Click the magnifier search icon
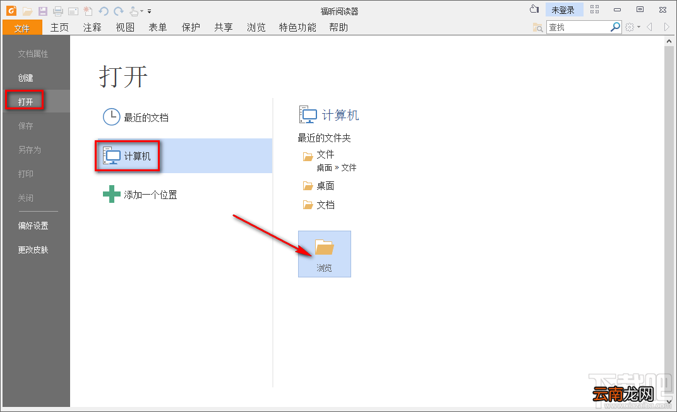677x412 pixels. (x=615, y=27)
